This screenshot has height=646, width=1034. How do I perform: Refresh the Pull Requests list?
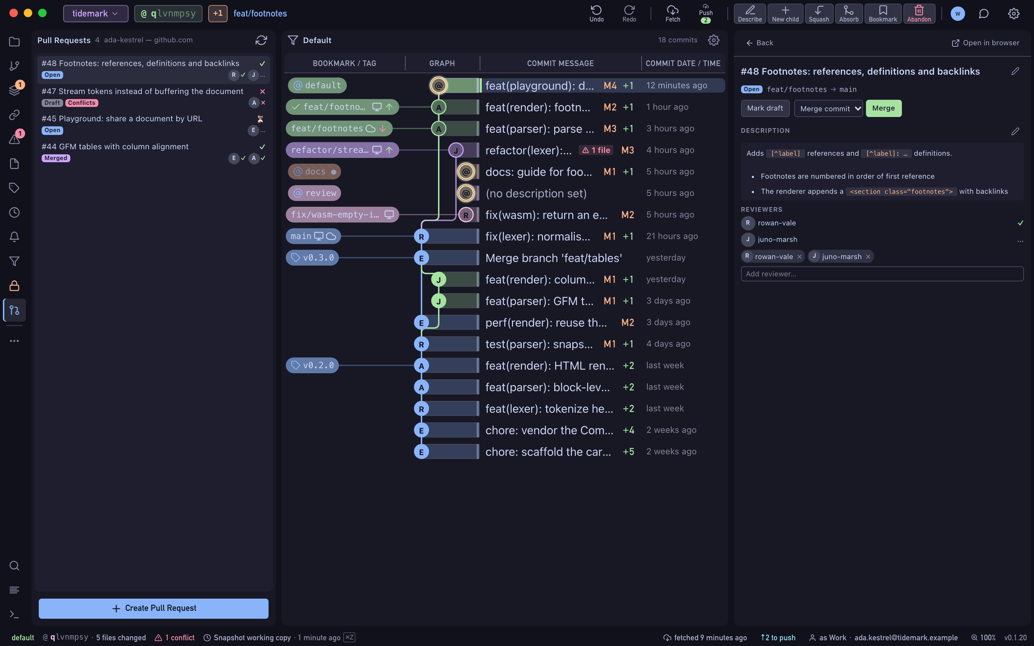click(261, 40)
